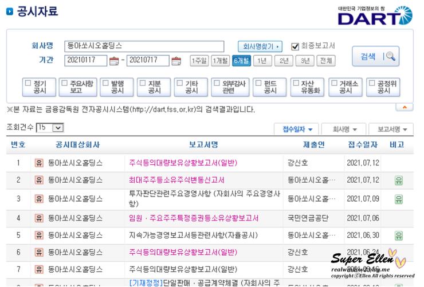
Task: Check the 주요사항보고 filter checkbox
Action: 64,83
